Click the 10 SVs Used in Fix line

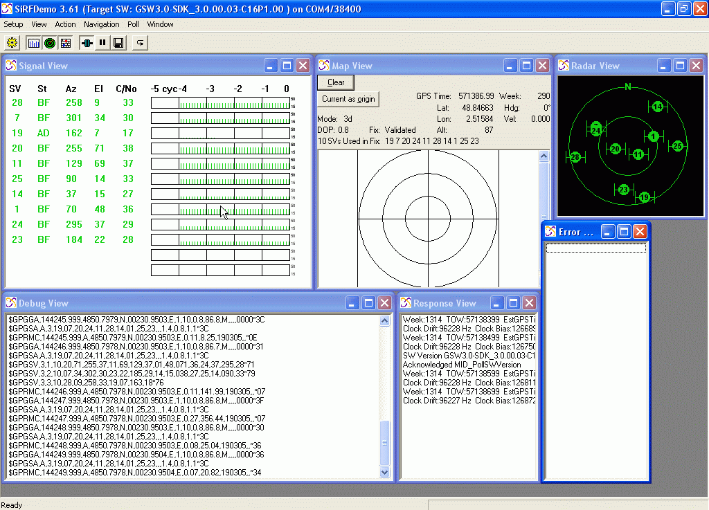[x=398, y=141]
